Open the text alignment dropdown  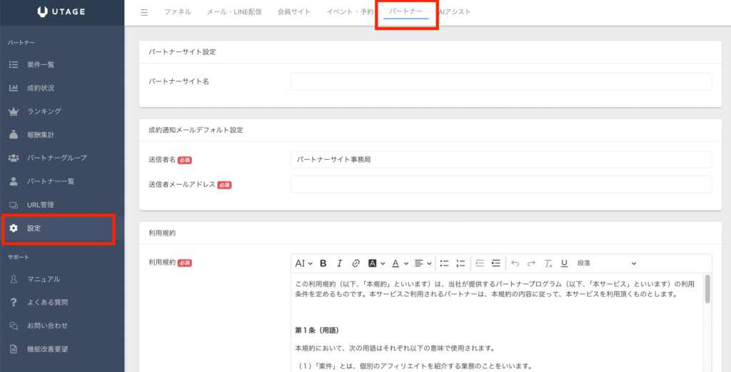(423, 263)
